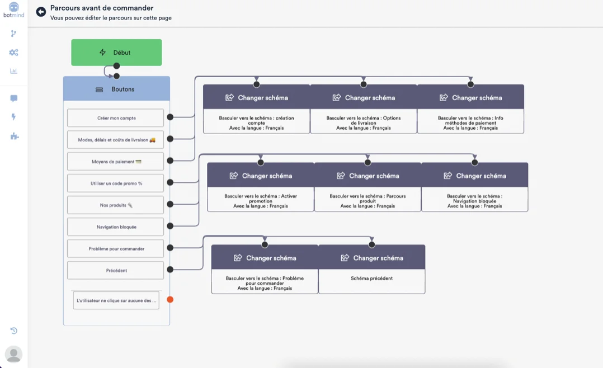Select the green Début start node
This screenshot has width=603, height=368.
click(116, 53)
